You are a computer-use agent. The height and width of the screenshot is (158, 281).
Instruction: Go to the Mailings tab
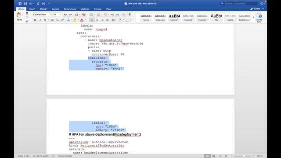[85, 9]
